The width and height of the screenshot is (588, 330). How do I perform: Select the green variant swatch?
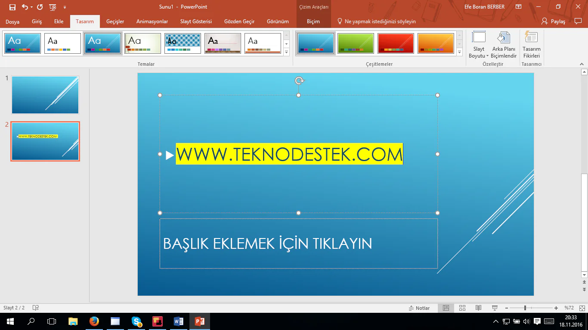pos(356,43)
